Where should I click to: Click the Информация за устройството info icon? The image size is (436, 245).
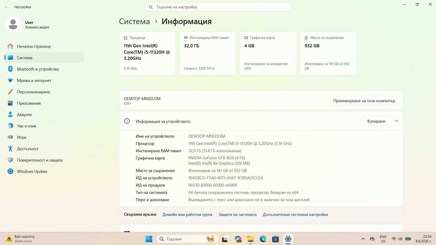pyautogui.click(x=127, y=121)
